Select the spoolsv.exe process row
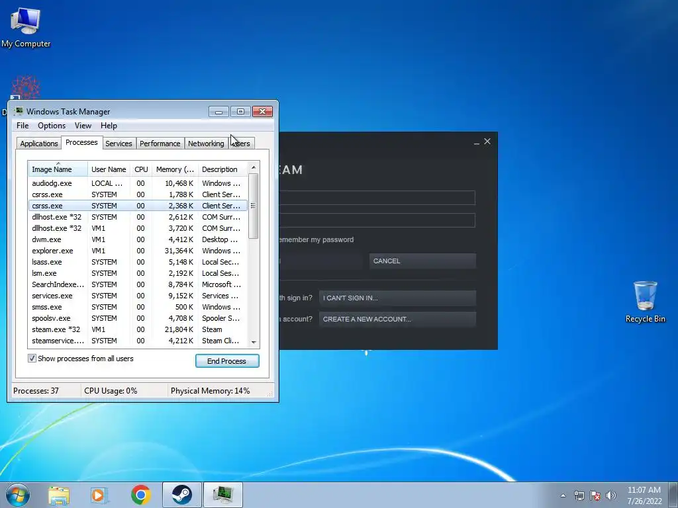 tap(138, 318)
